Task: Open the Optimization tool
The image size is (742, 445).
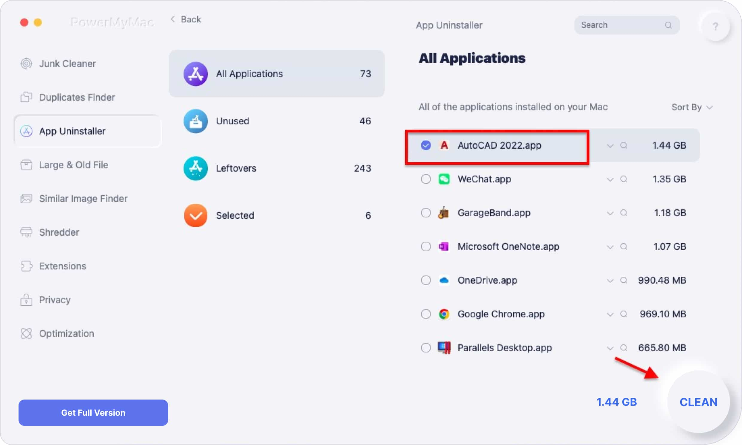Action: click(66, 333)
